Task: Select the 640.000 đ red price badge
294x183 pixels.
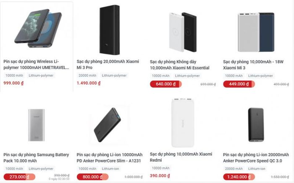Action: 166,84
